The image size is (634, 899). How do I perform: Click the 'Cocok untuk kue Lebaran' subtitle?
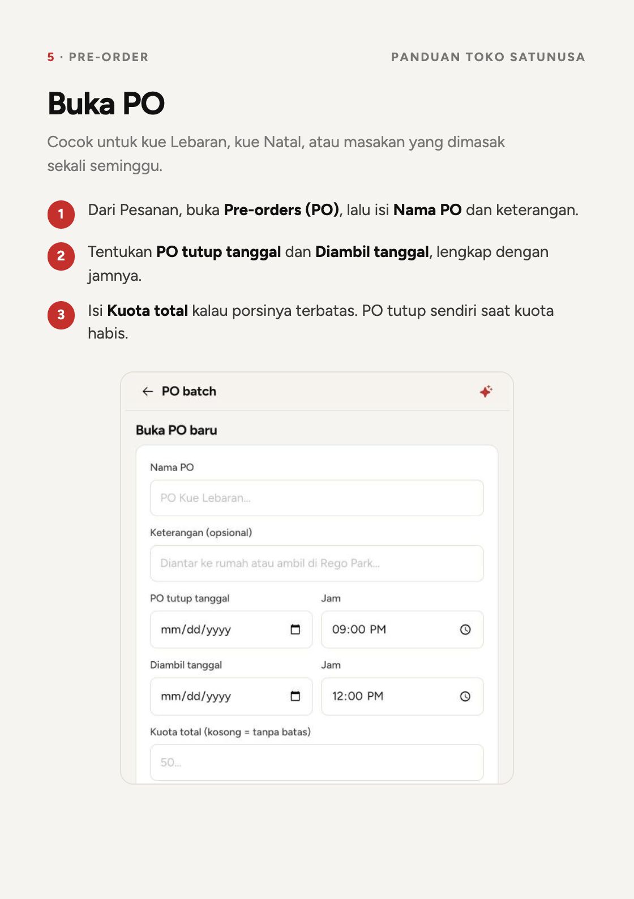pos(276,154)
